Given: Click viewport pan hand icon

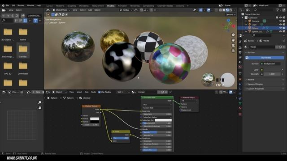Looking at the screenshot, I should 233,40.
